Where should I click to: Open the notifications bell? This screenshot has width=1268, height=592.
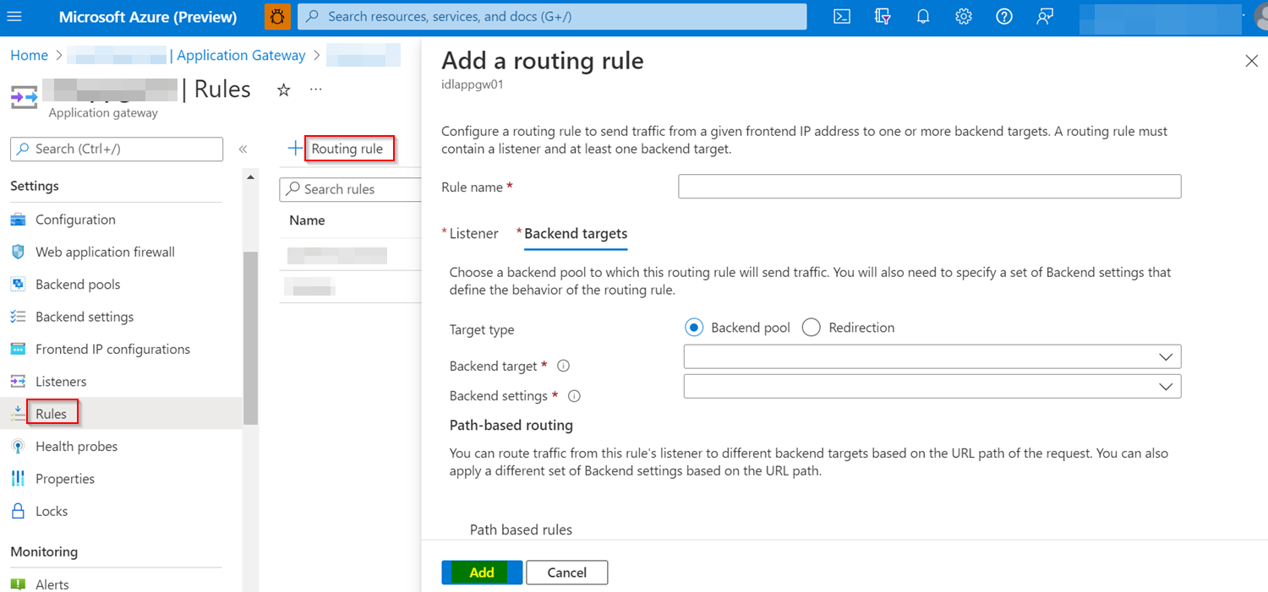(923, 17)
